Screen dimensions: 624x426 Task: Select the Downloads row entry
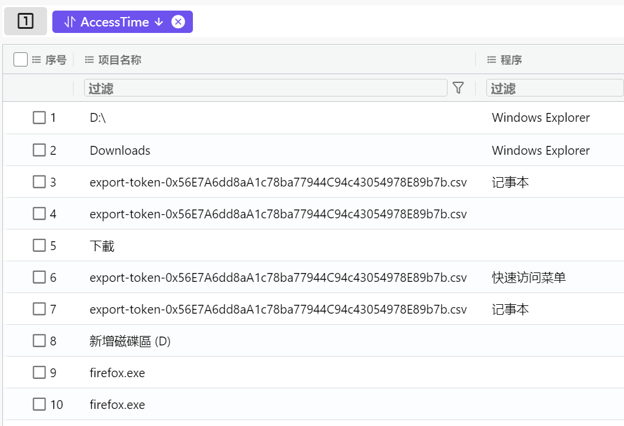tap(119, 150)
